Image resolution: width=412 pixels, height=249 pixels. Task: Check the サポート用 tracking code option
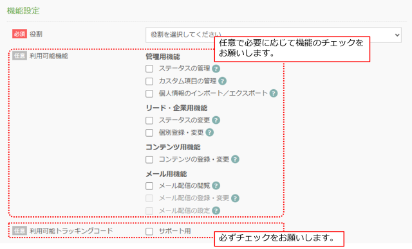point(149,231)
